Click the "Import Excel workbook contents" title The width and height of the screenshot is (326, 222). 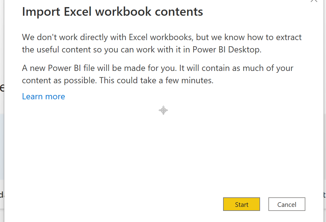pos(112,12)
